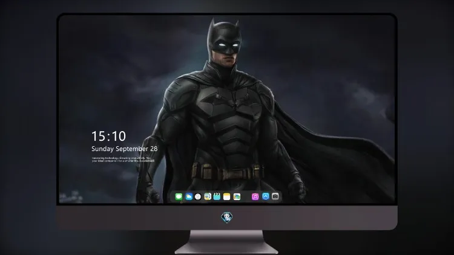Open the Clock app in the dock

tap(198, 196)
